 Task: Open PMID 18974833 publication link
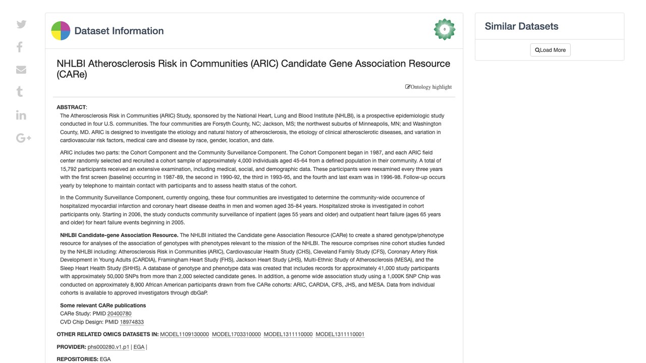pyautogui.click(x=132, y=322)
